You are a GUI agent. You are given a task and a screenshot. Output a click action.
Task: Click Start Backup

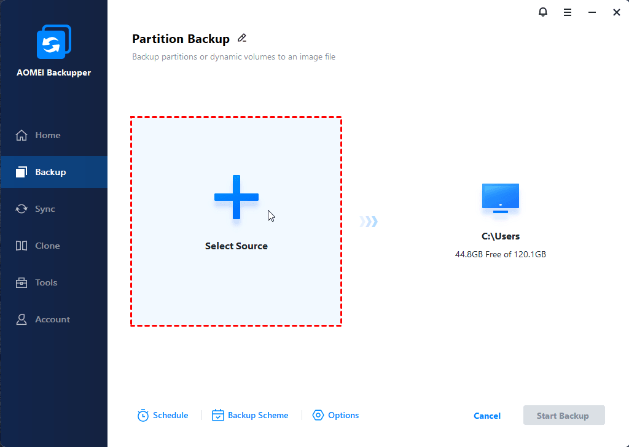click(564, 415)
